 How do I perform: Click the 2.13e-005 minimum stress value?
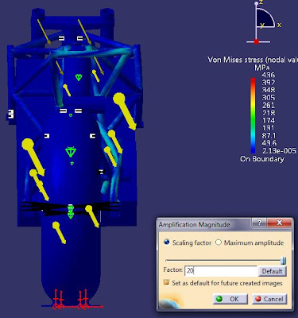pyautogui.click(x=279, y=151)
